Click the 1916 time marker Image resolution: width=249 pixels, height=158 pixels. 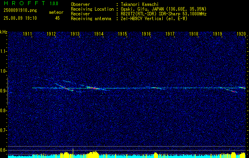(146, 34)
